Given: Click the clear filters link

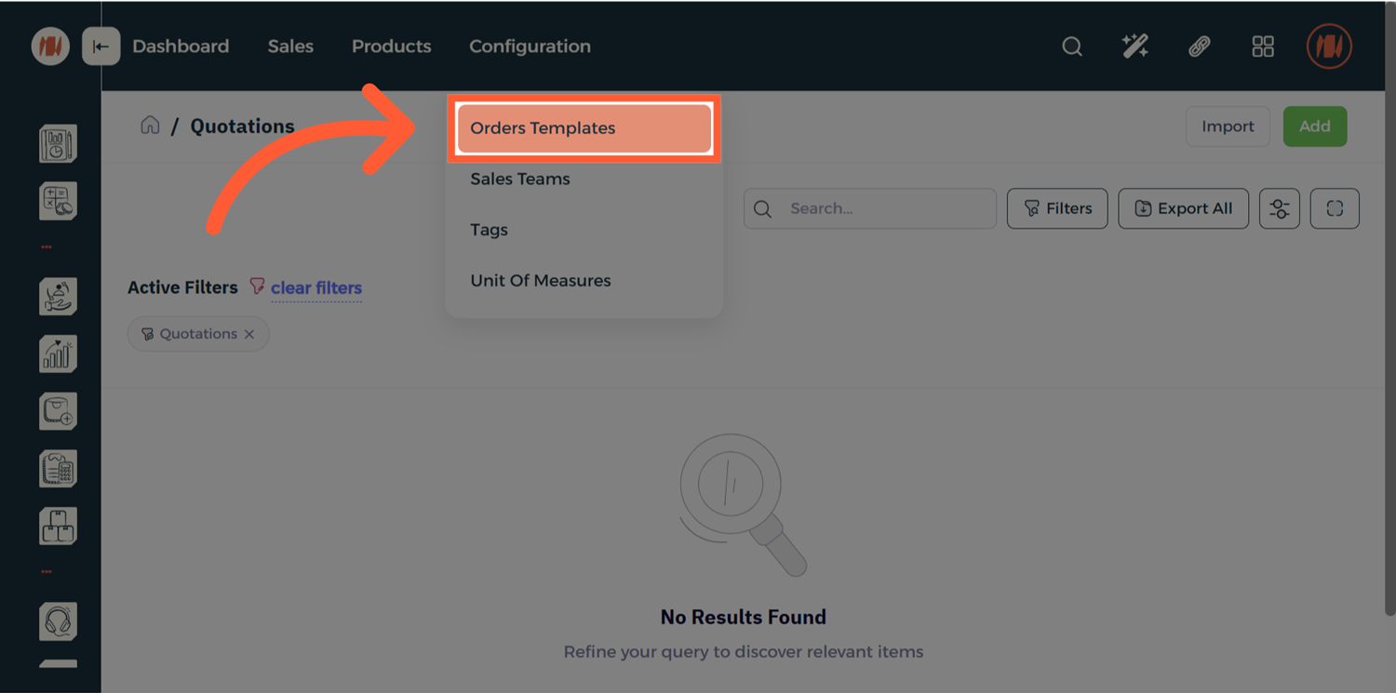Looking at the screenshot, I should click(316, 288).
